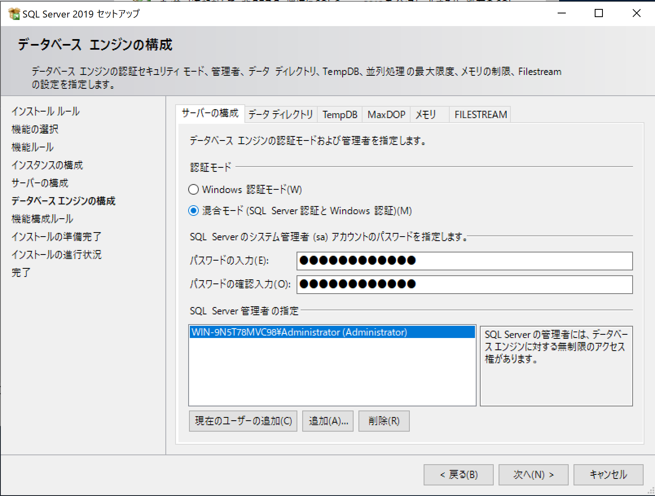
Task: Go back with 戻る(B) button
Action: click(459, 474)
